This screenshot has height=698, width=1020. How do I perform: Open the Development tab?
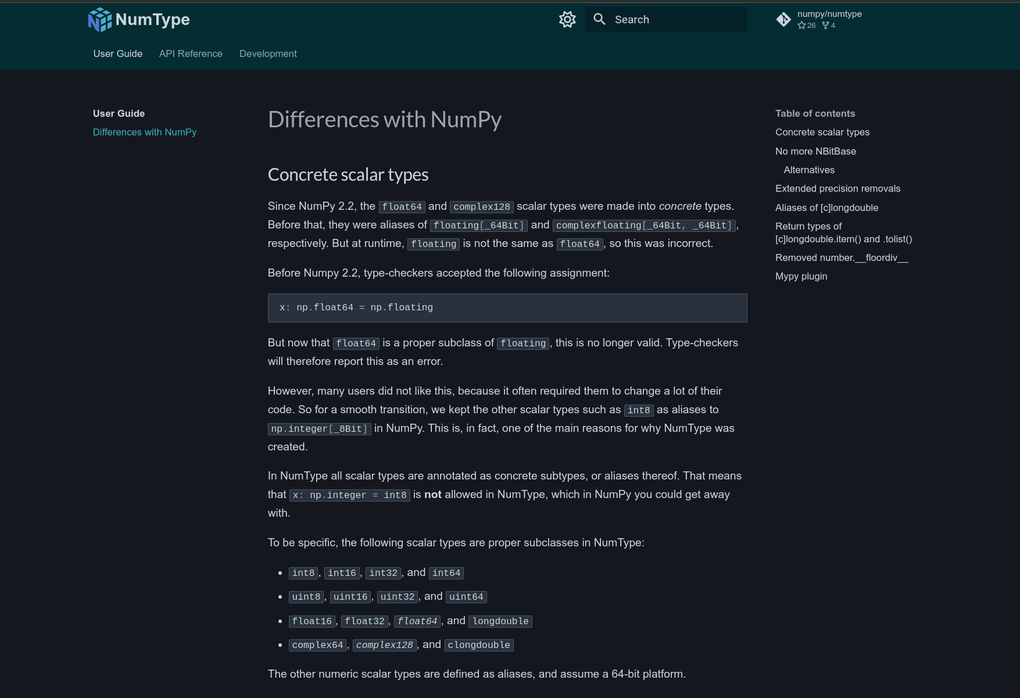[x=268, y=53]
